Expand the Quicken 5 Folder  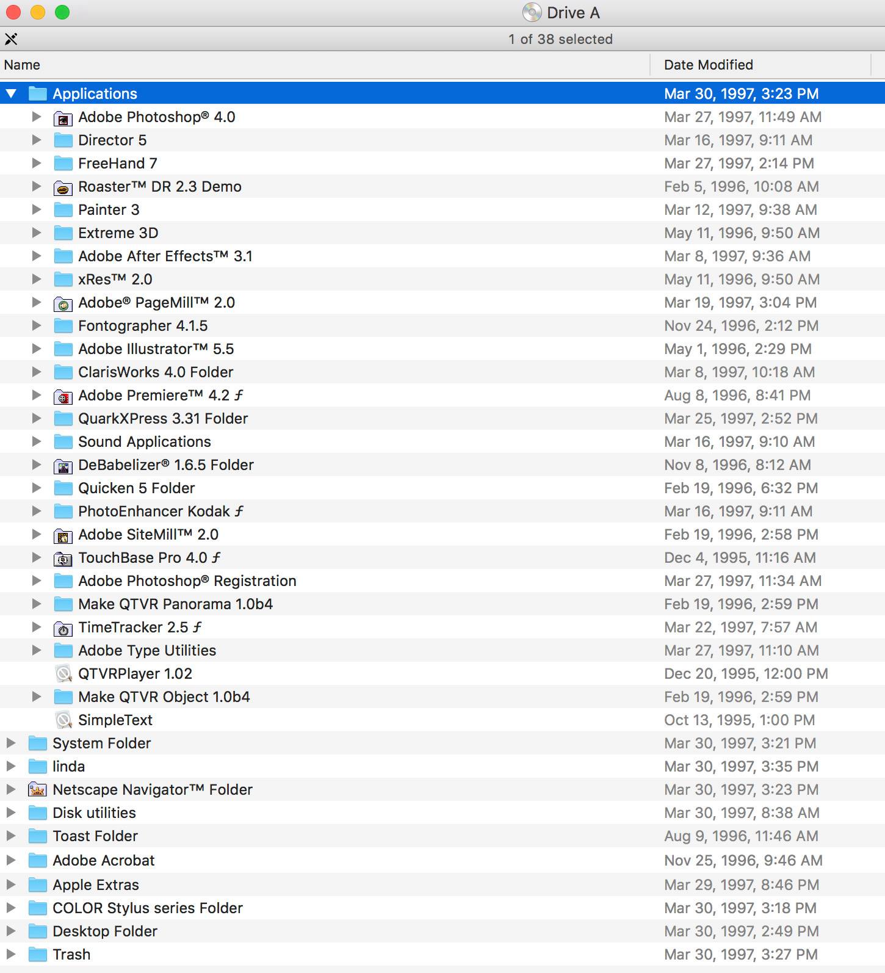tap(37, 488)
